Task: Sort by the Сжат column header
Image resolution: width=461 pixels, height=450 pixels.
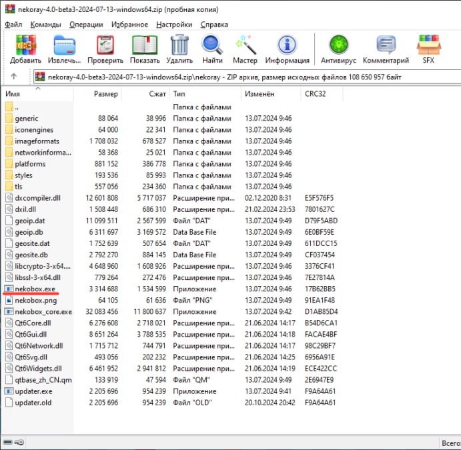Action: [x=145, y=94]
